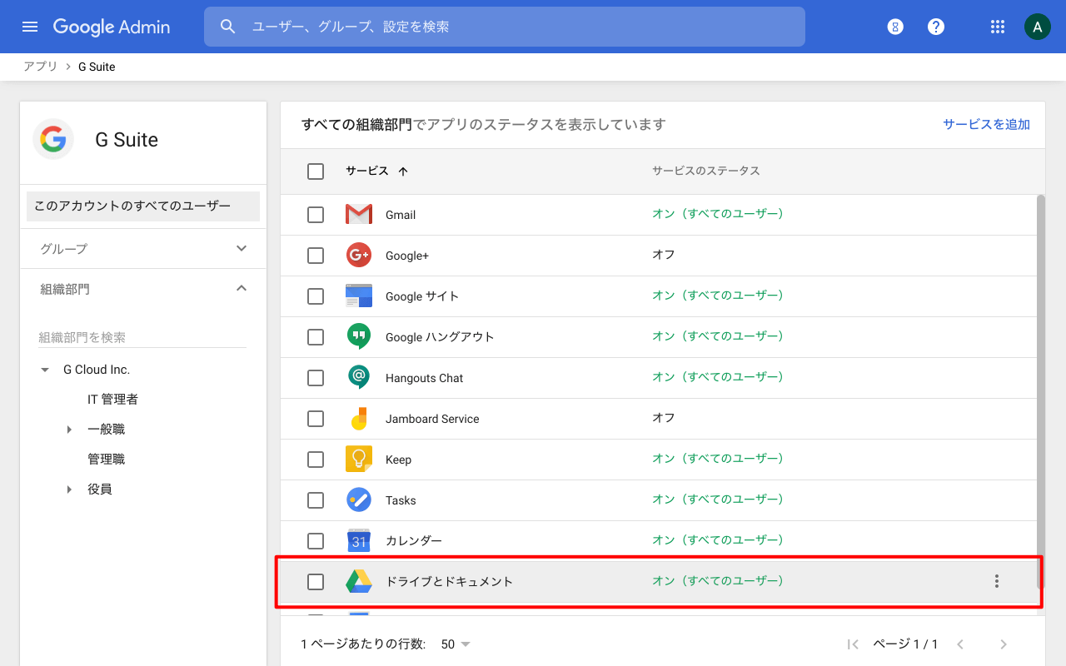Image resolution: width=1066 pixels, height=666 pixels.
Task: Click the 組織部門を検索 input field
Action: click(142, 337)
